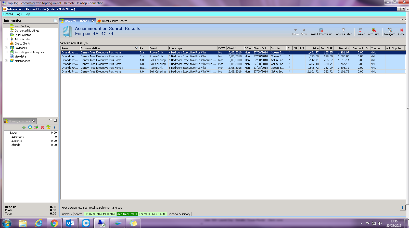Select the Extras line in Booking contents
The image size is (409, 228).
click(31, 133)
